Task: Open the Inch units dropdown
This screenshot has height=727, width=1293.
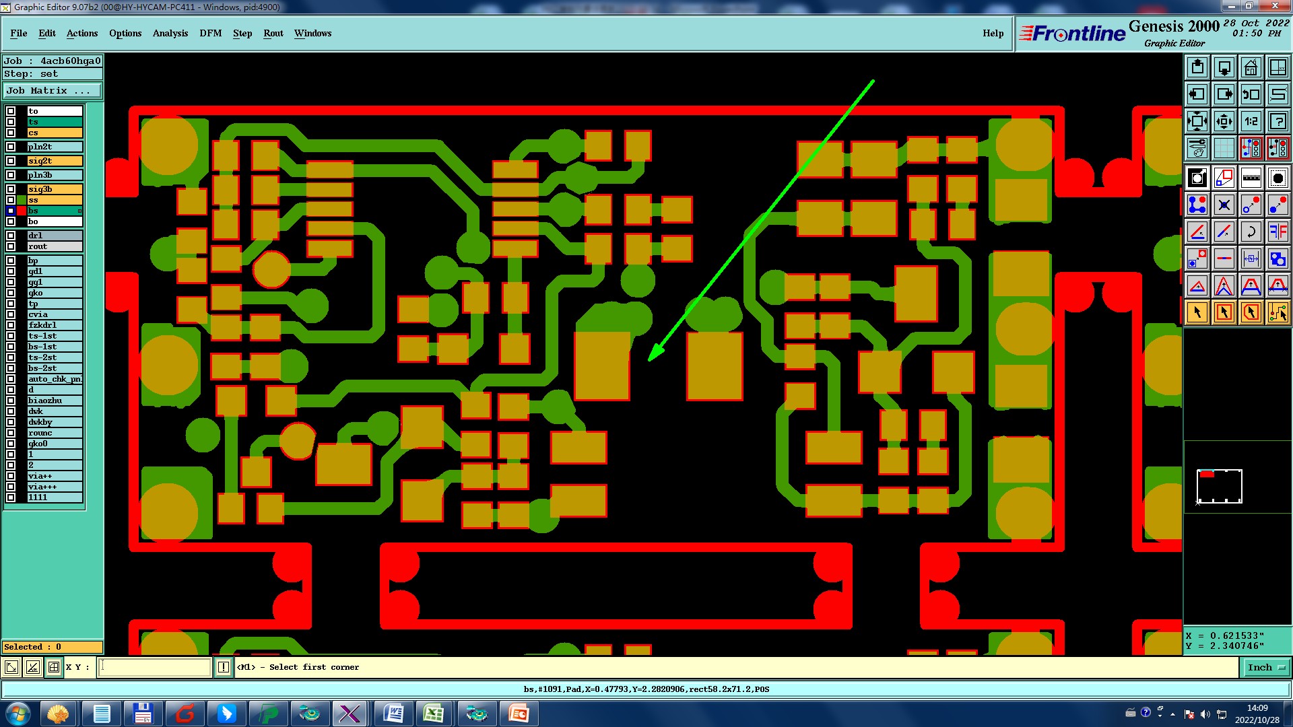Action: [1265, 667]
